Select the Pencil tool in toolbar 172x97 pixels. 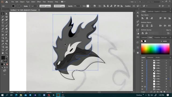pos(3,29)
